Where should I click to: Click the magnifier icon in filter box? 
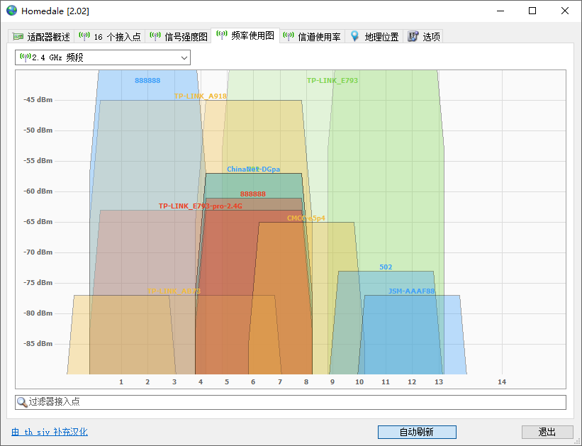click(x=23, y=402)
